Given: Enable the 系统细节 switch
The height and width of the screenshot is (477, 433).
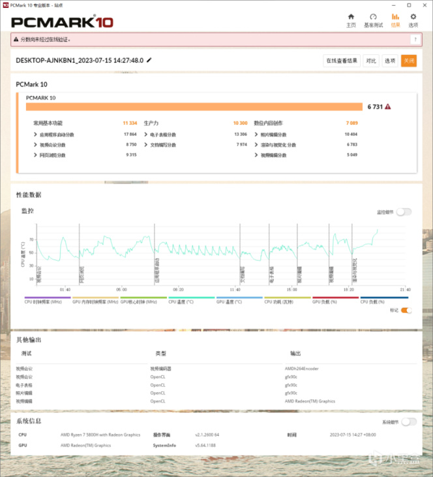Looking at the screenshot, I should click(409, 422).
